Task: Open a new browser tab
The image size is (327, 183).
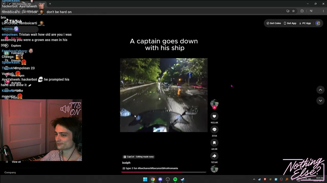Action: tap(50, 4)
